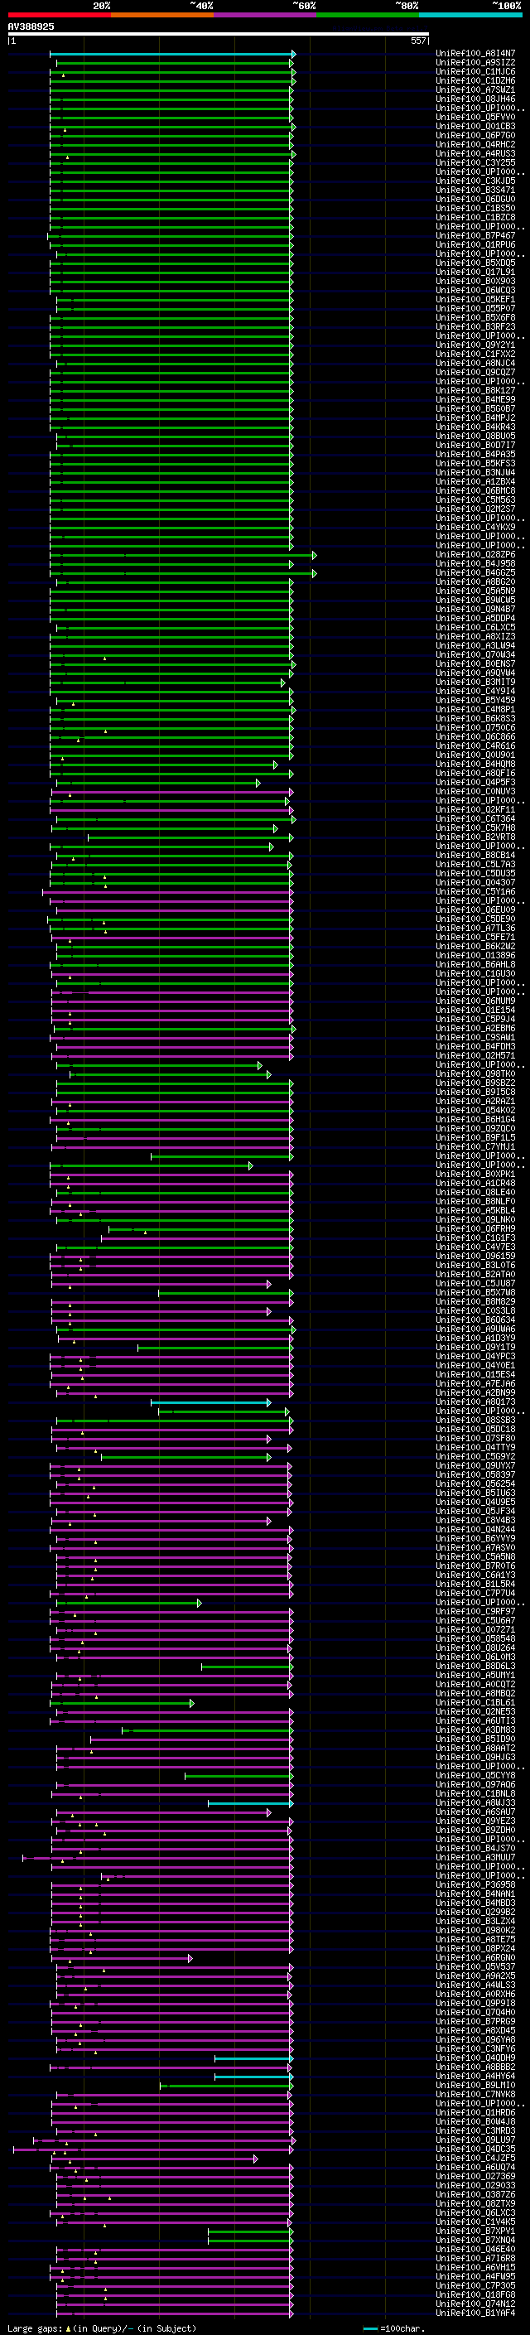
Task: Select the UniRef100_Q5FVV0 label
Action: coord(475,117)
